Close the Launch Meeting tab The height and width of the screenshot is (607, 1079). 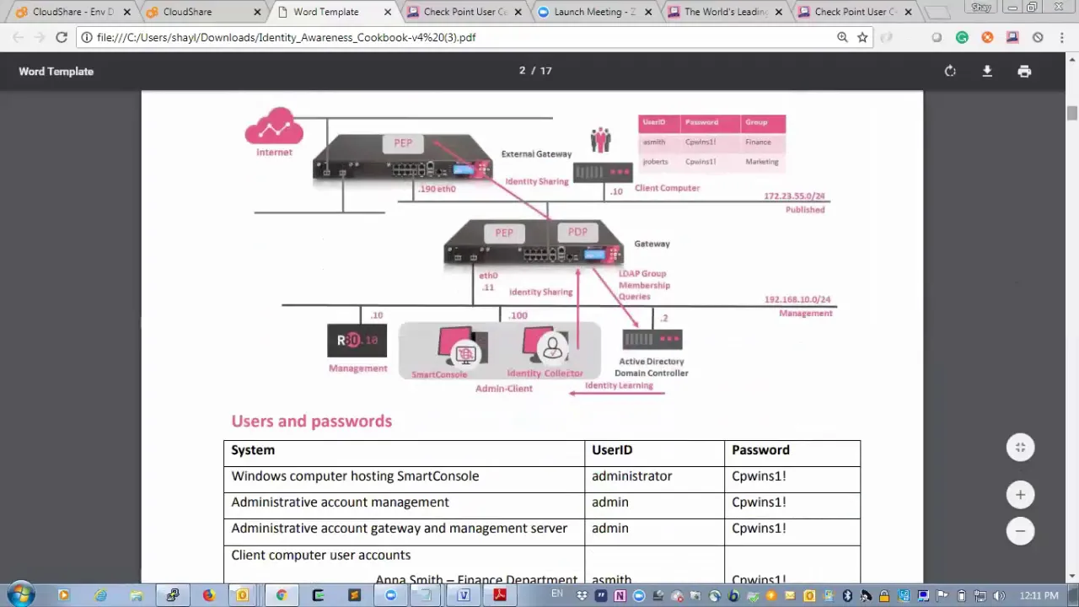(x=647, y=12)
